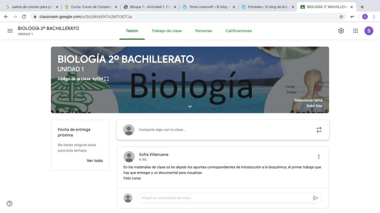Click No tienes ninguna tarea message
The image size is (380, 213).
coord(77,148)
